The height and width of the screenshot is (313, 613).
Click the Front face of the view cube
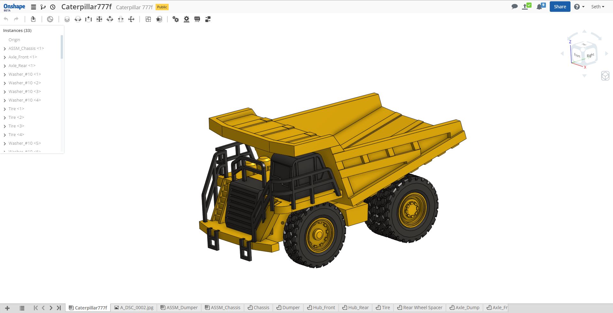click(x=577, y=55)
